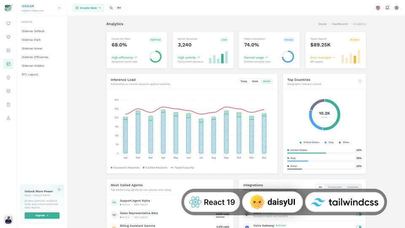Go to the Dashboard breadcrumb link
Viewport: 405px width, 228px height.
point(340,24)
